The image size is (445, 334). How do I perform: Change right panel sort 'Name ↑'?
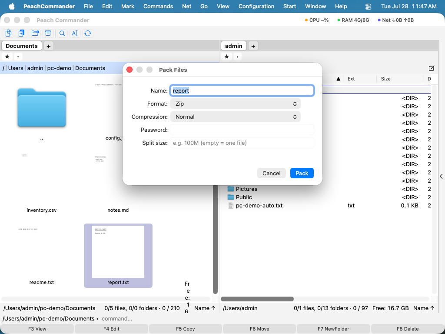click(424, 308)
